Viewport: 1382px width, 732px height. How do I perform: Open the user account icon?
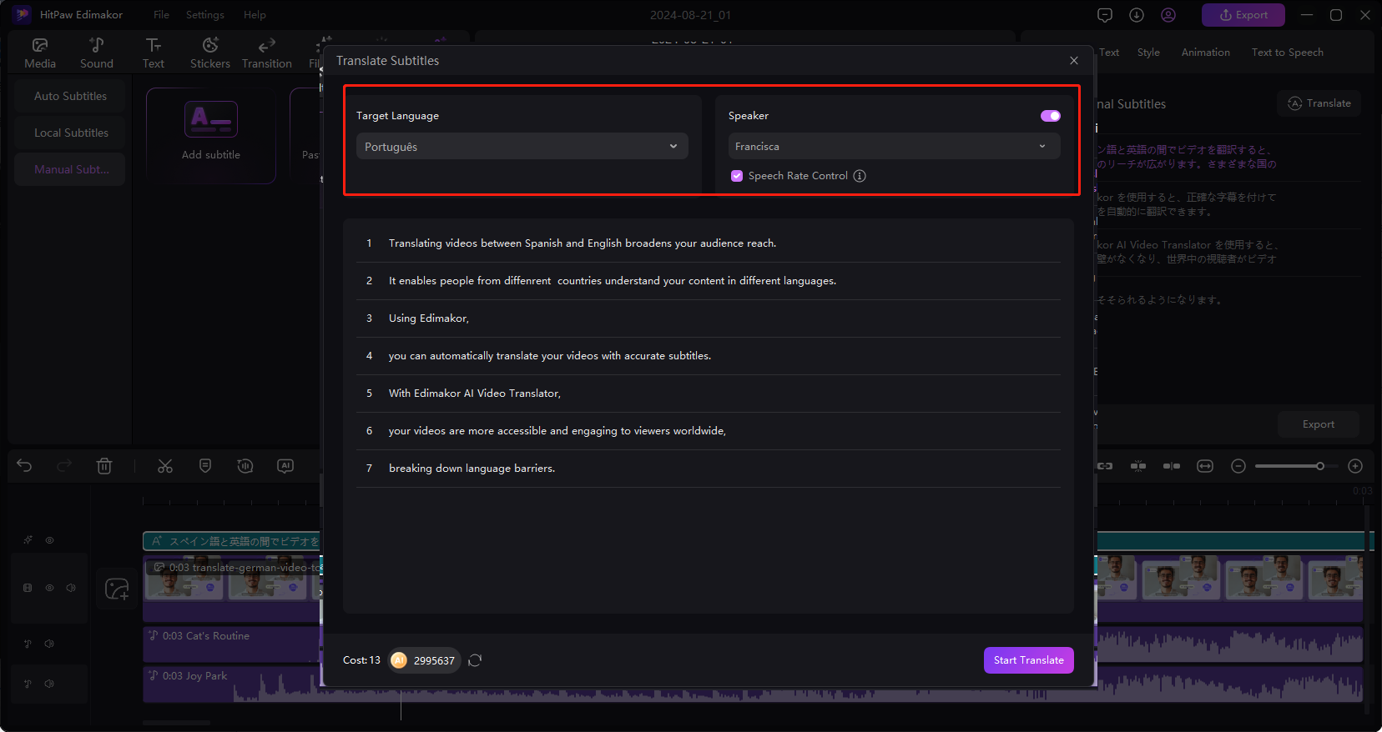coord(1168,15)
